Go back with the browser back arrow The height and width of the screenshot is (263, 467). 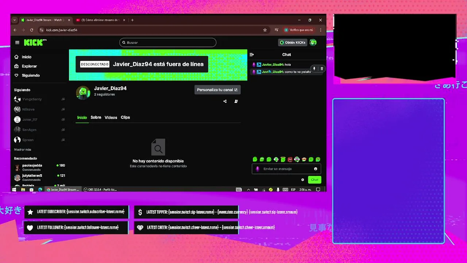pyautogui.click(x=15, y=30)
